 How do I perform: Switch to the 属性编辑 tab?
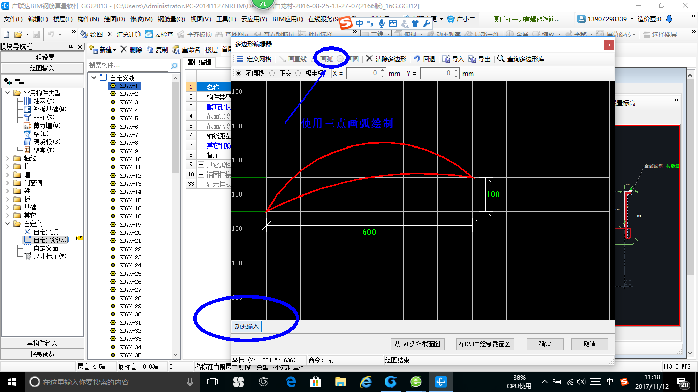tap(199, 62)
